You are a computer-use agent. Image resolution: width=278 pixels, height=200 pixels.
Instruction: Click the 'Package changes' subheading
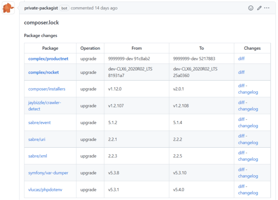41,36
